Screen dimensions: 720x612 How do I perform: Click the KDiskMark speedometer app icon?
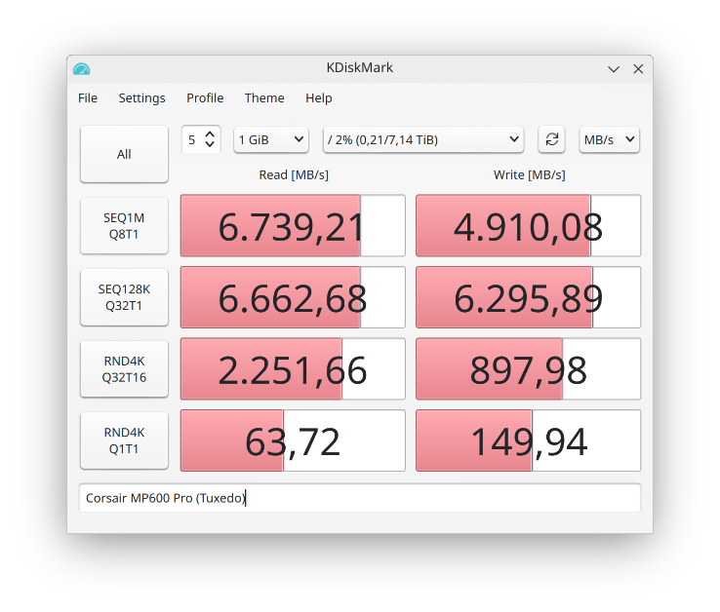[81, 69]
